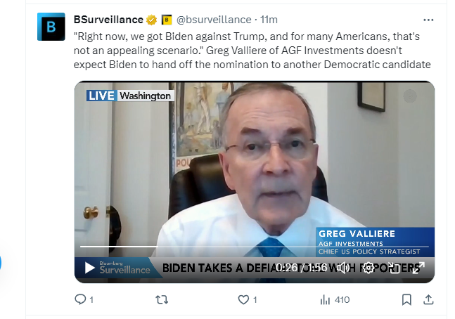Click the Bloomberg affiliation badge icon
This screenshot has width=455, height=319.
pyautogui.click(x=167, y=20)
